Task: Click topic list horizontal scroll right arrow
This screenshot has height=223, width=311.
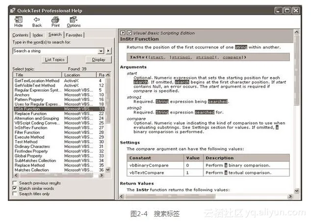Action: click(102, 175)
